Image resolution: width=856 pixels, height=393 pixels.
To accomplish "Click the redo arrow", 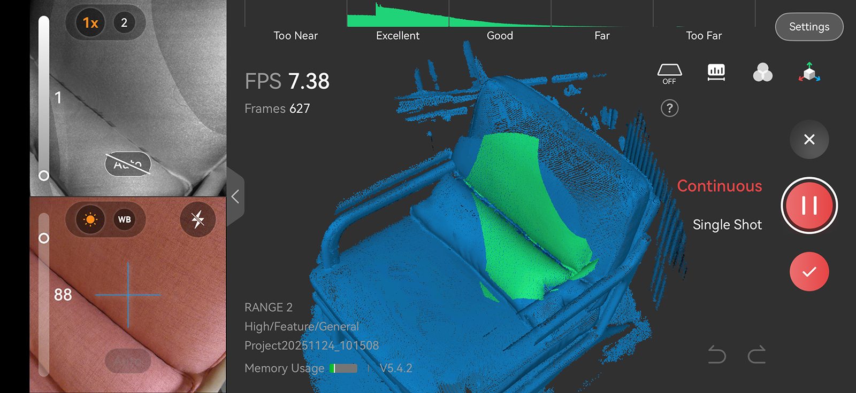I will coord(756,355).
